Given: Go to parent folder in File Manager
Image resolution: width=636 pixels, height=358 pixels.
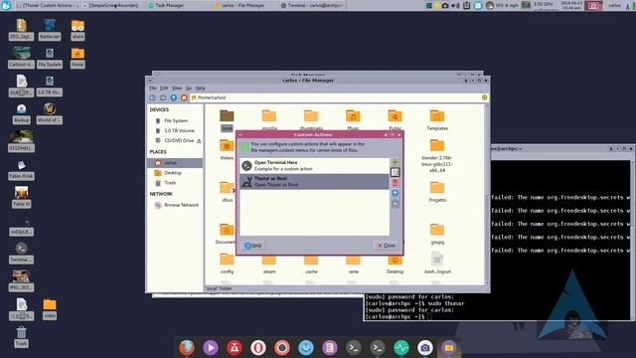Looking at the screenshot, I should (173, 97).
